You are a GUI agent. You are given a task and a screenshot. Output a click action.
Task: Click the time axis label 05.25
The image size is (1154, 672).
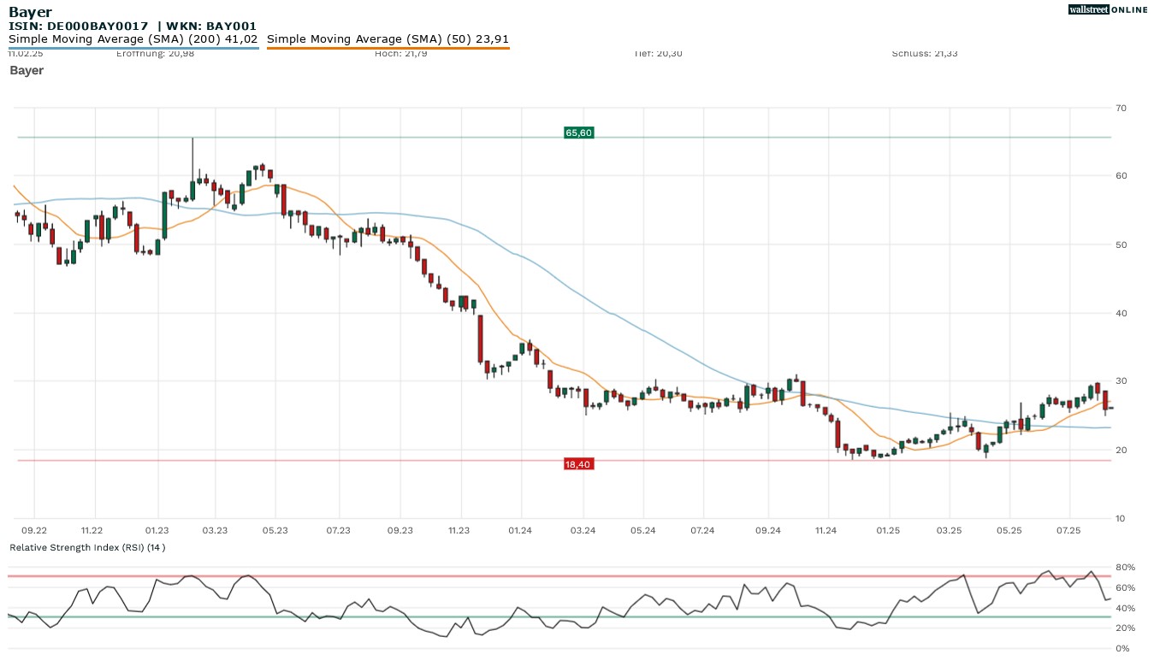(1009, 531)
